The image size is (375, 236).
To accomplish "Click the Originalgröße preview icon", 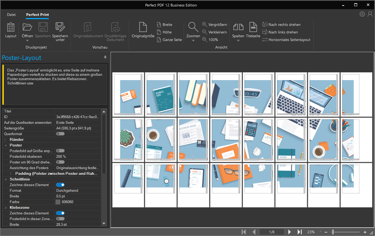I will coord(143,30).
